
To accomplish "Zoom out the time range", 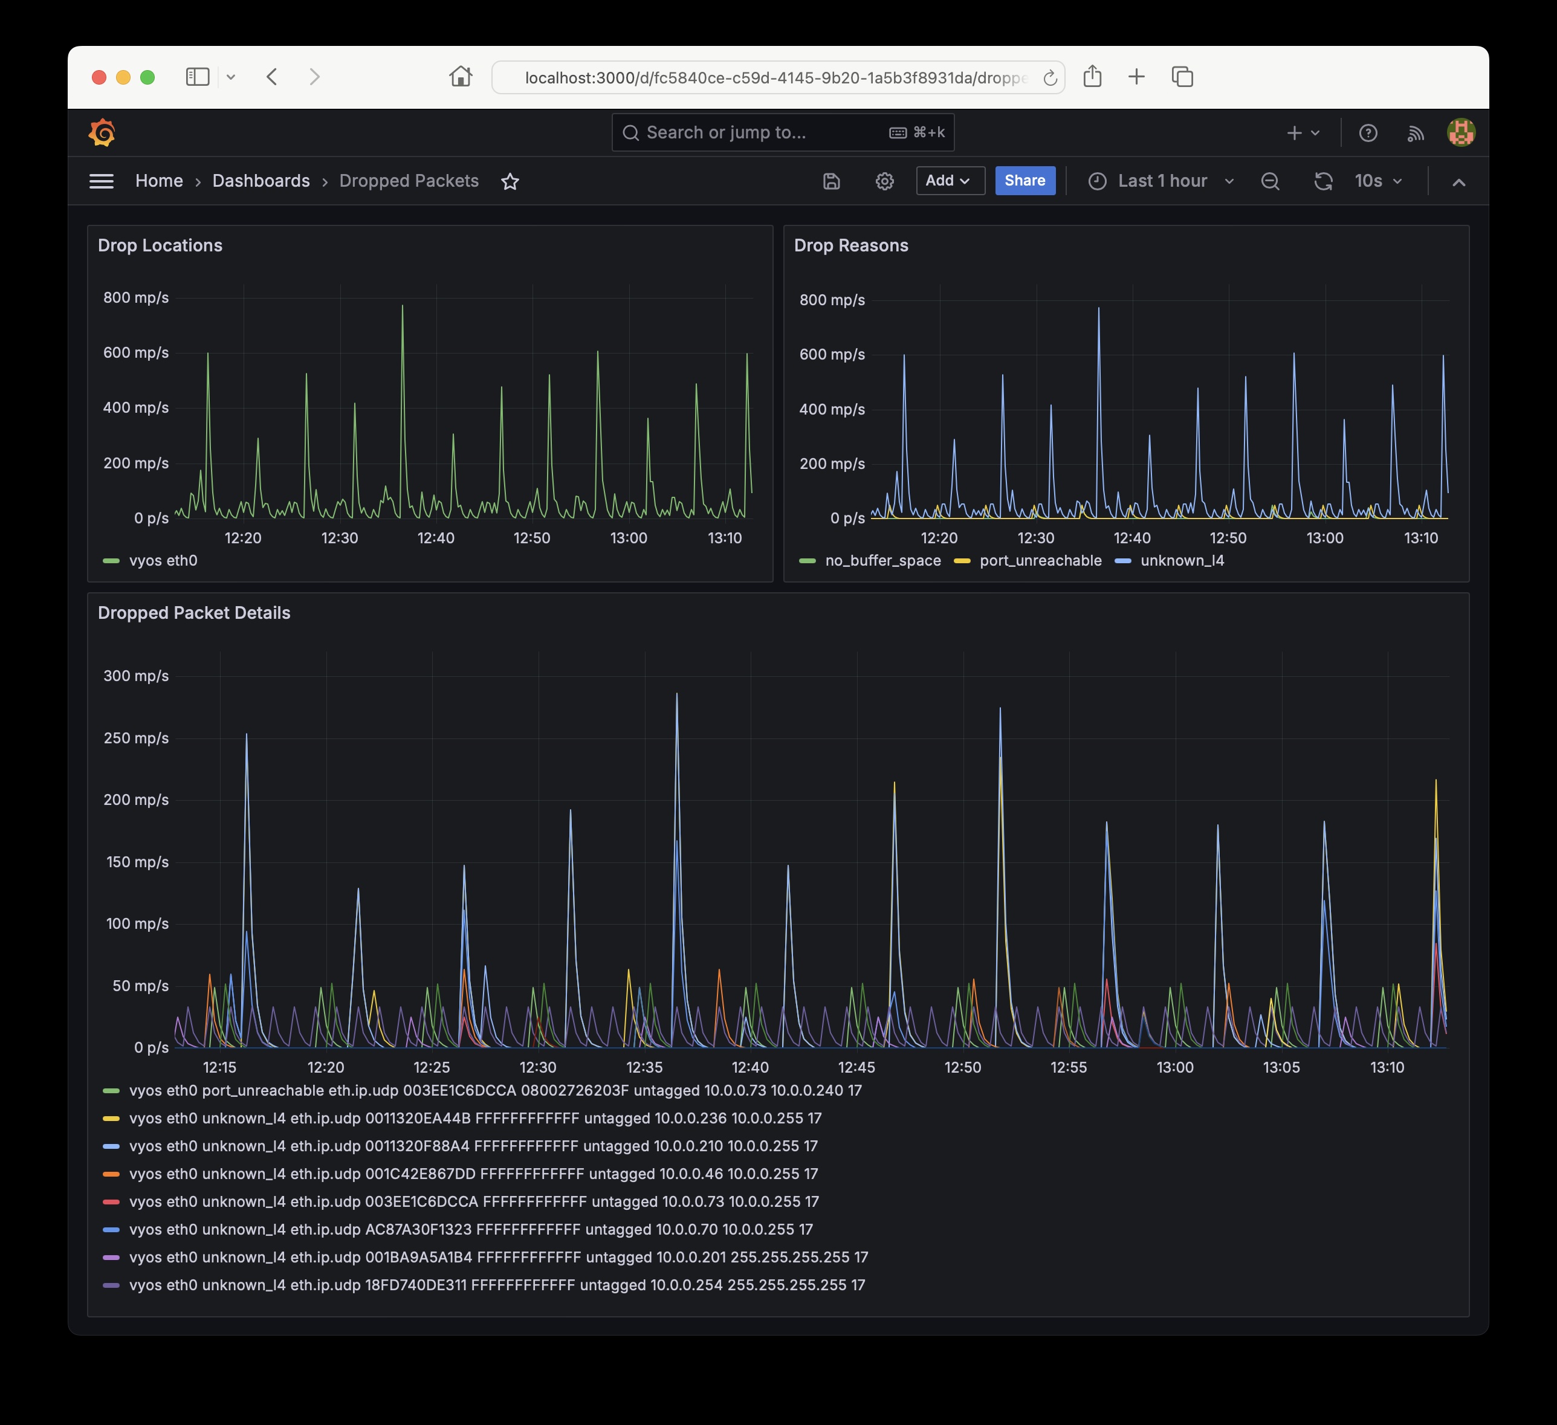I will click(x=1270, y=181).
